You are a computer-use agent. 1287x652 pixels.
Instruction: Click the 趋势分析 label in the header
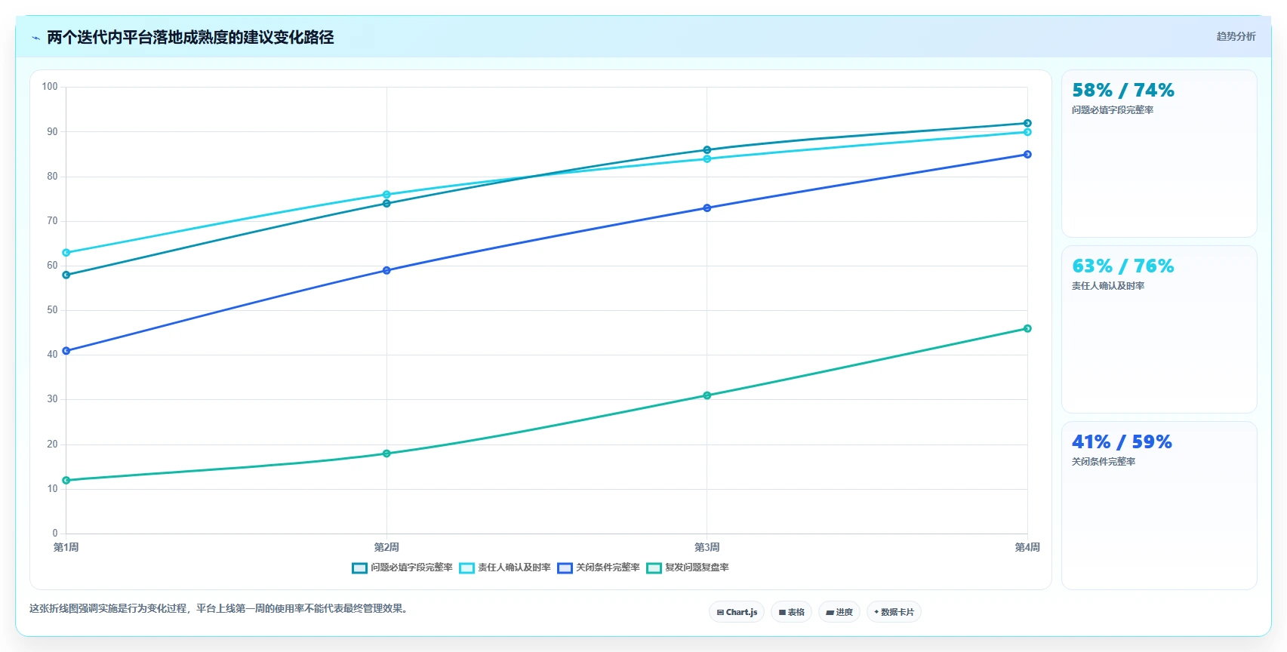(x=1236, y=36)
